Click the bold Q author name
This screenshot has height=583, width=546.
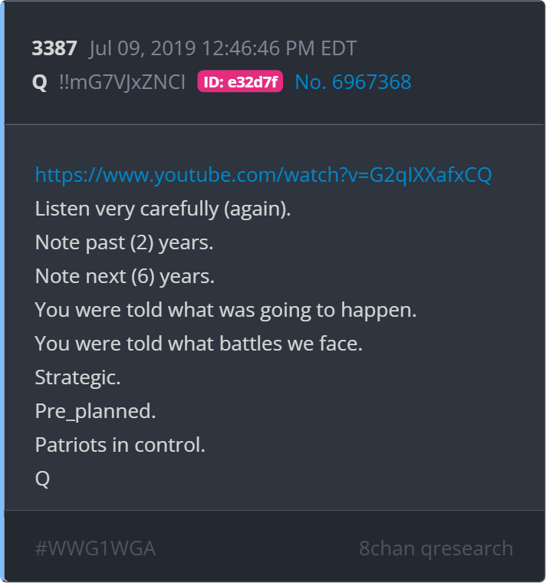point(39,82)
